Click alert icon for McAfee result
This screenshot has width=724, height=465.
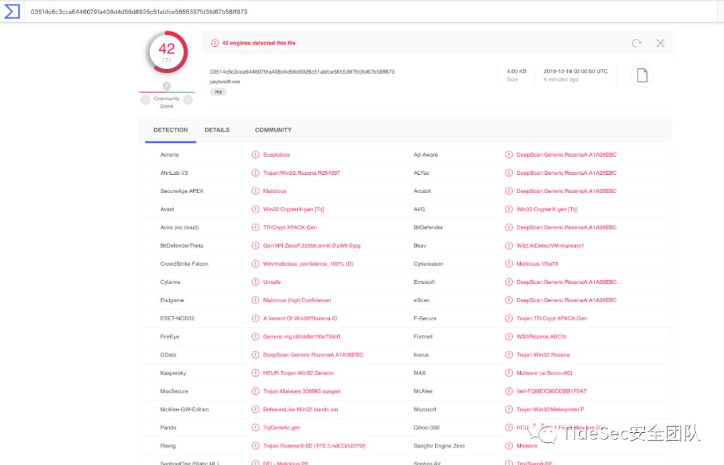[509, 391]
